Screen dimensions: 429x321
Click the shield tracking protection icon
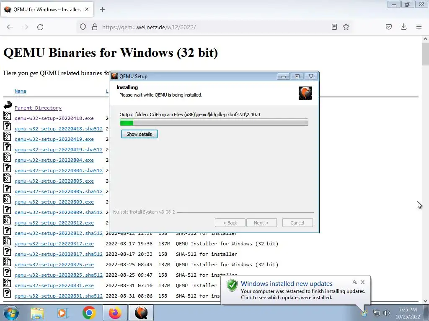[83, 27]
